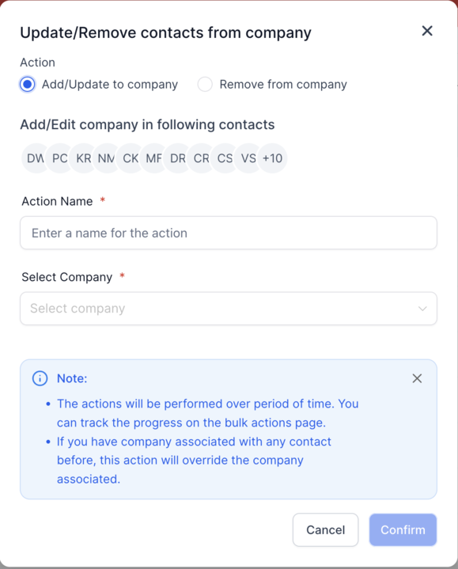Click the DW contact avatar

click(x=35, y=158)
